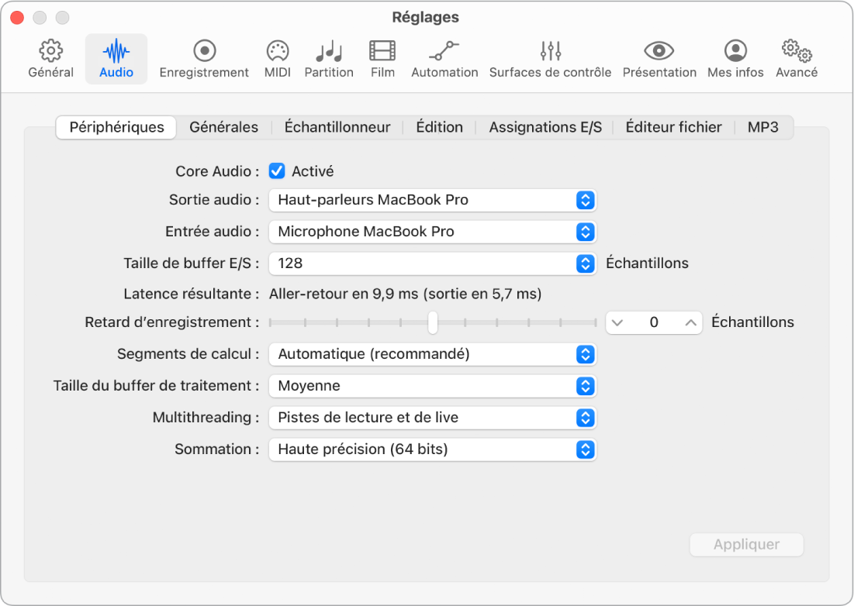Click the MIDI settings icon
The image size is (854, 606).
(x=277, y=58)
